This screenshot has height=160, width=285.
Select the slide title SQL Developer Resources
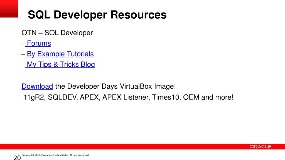pos(97,14)
